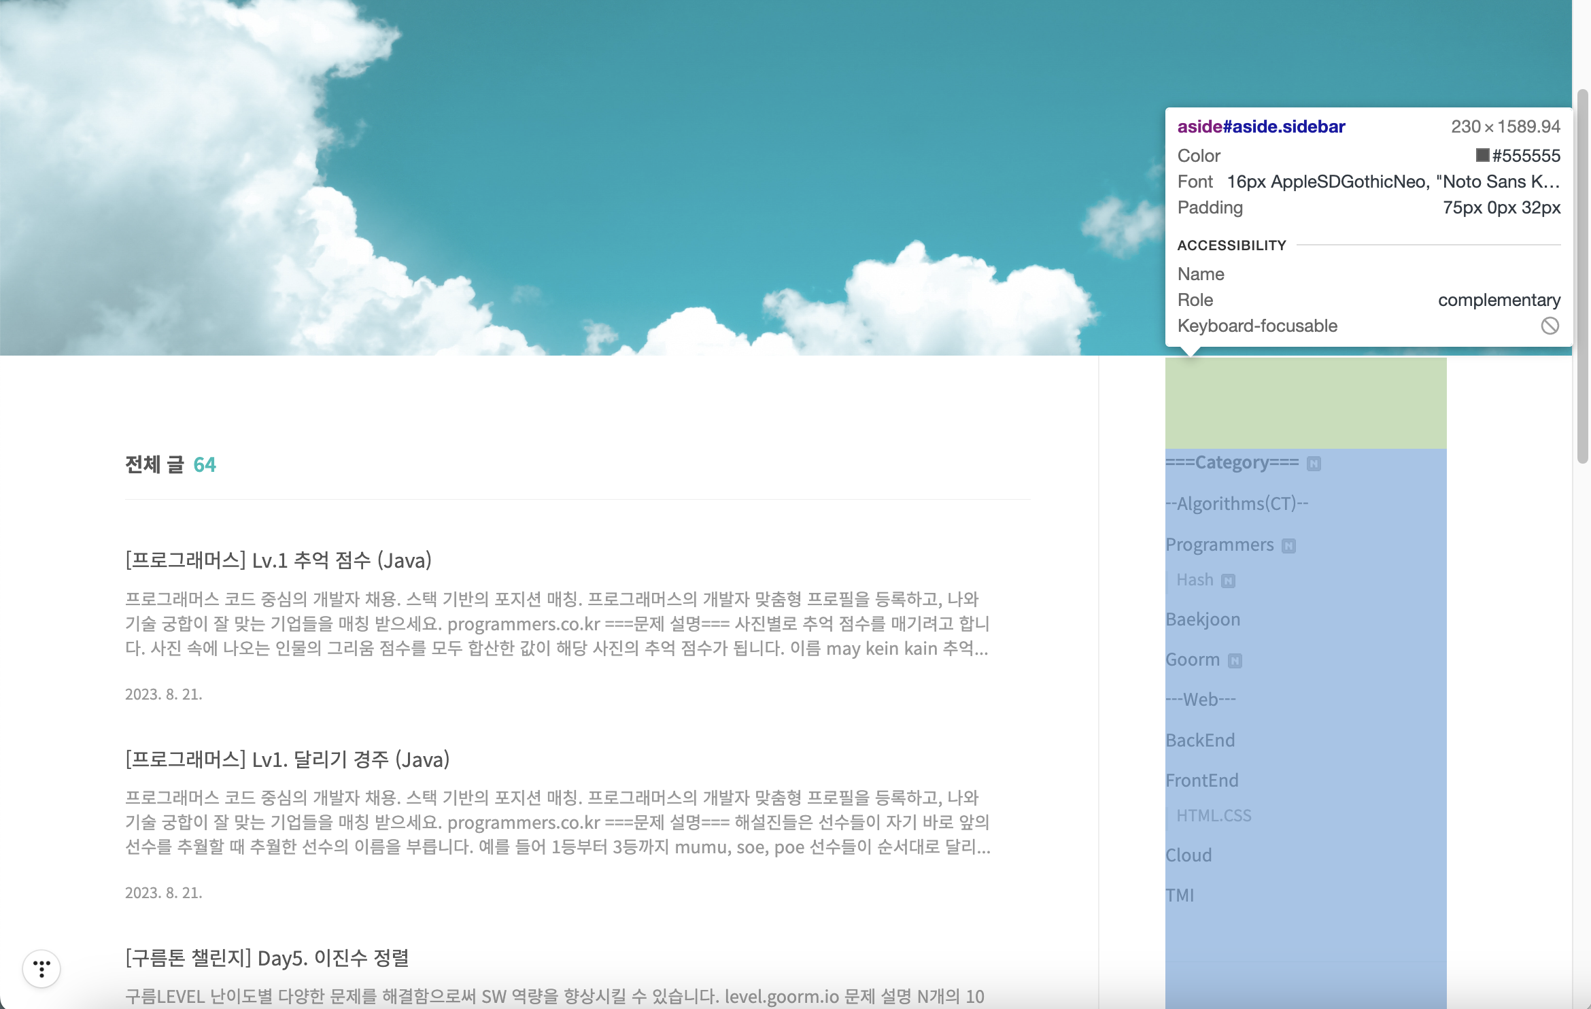The width and height of the screenshot is (1591, 1009).
Task: Select the Baekjoon category
Action: (1202, 619)
